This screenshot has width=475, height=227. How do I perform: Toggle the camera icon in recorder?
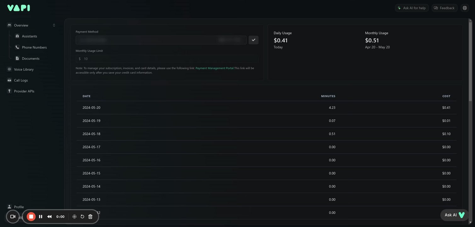click(13, 217)
